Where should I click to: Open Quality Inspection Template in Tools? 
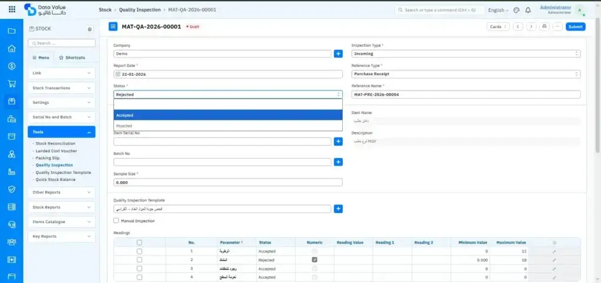click(x=63, y=173)
